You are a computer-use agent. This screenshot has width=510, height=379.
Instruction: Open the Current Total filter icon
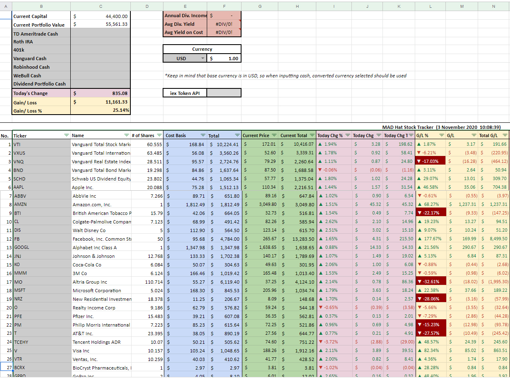(x=312, y=135)
